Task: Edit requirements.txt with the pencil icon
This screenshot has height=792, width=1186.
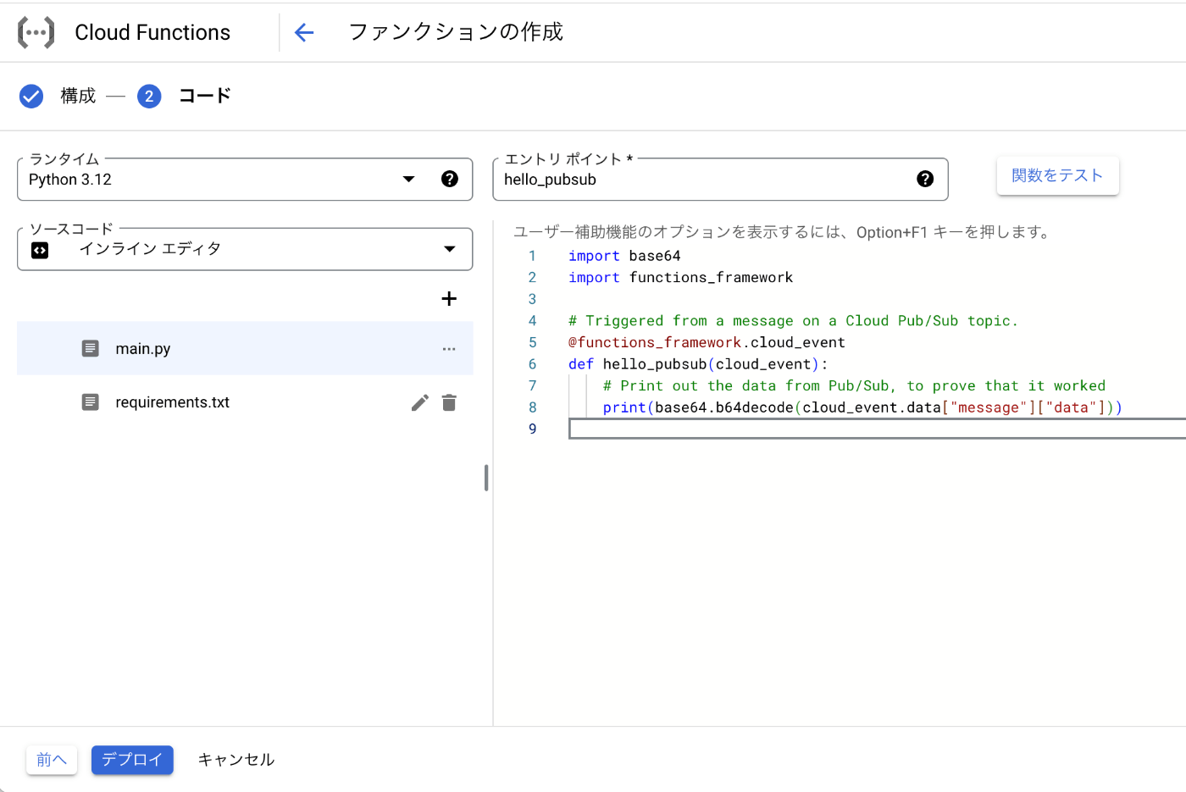Action: coord(420,402)
